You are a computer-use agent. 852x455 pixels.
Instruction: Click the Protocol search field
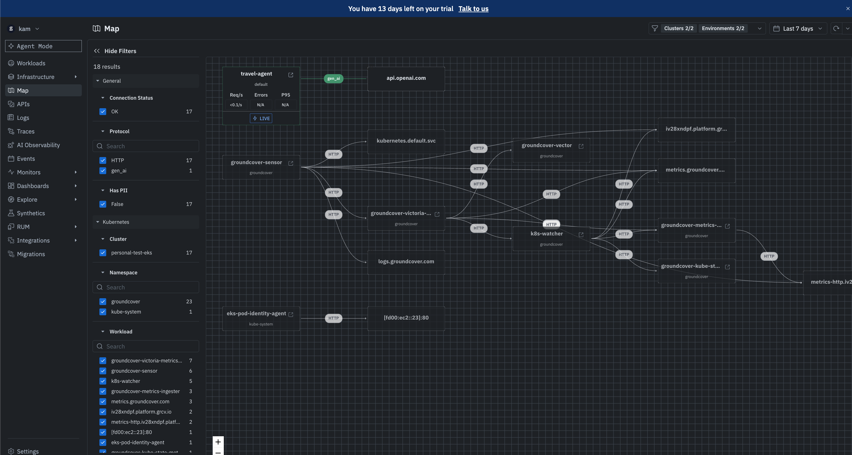coord(145,146)
